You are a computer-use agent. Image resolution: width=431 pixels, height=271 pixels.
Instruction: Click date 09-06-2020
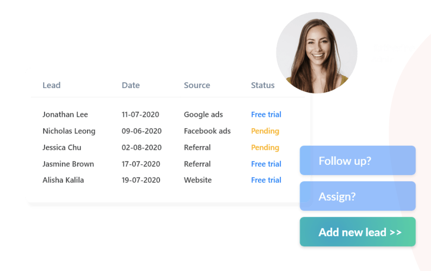(x=141, y=131)
